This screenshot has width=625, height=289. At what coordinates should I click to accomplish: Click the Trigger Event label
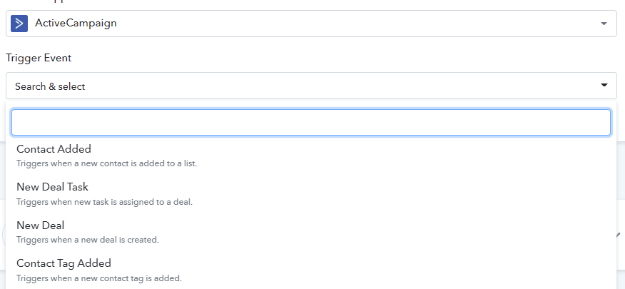click(39, 58)
